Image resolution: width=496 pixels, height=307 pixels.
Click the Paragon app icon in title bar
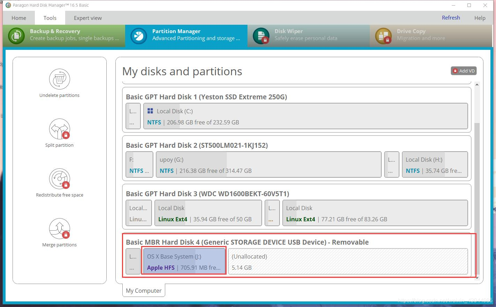point(8,5)
